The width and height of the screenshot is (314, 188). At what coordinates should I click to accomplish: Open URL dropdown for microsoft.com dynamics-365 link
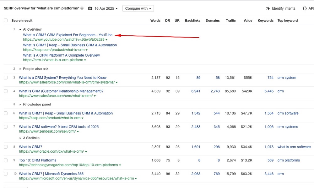coord(136,179)
